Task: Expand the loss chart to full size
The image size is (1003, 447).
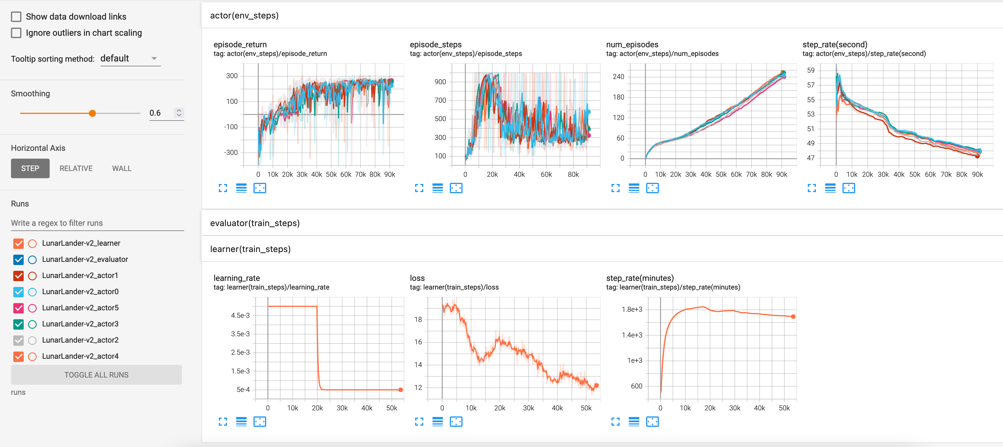Action: point(419,422)
